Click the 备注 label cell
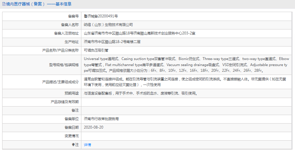 [x=42, y=110]
